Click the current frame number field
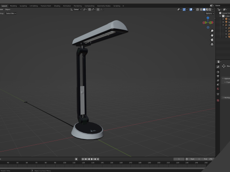Viewport: 230px width, 172px height. pyautogui.click(x=179, y=159)
